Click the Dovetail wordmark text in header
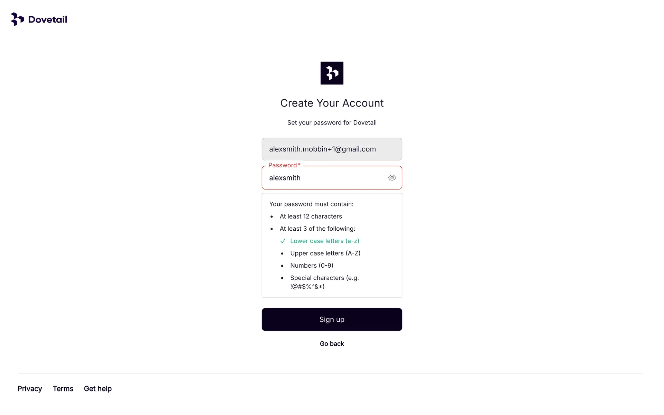 [48, 19]
